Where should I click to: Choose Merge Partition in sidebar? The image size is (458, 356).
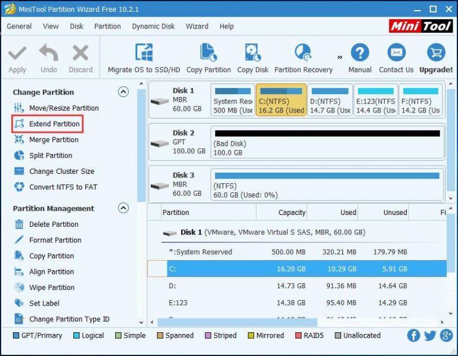46,140
